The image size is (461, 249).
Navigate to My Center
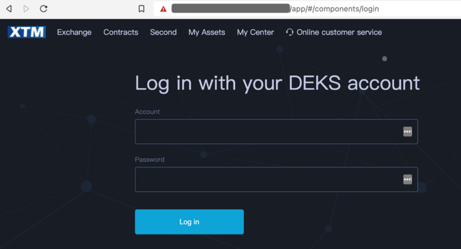255,32
